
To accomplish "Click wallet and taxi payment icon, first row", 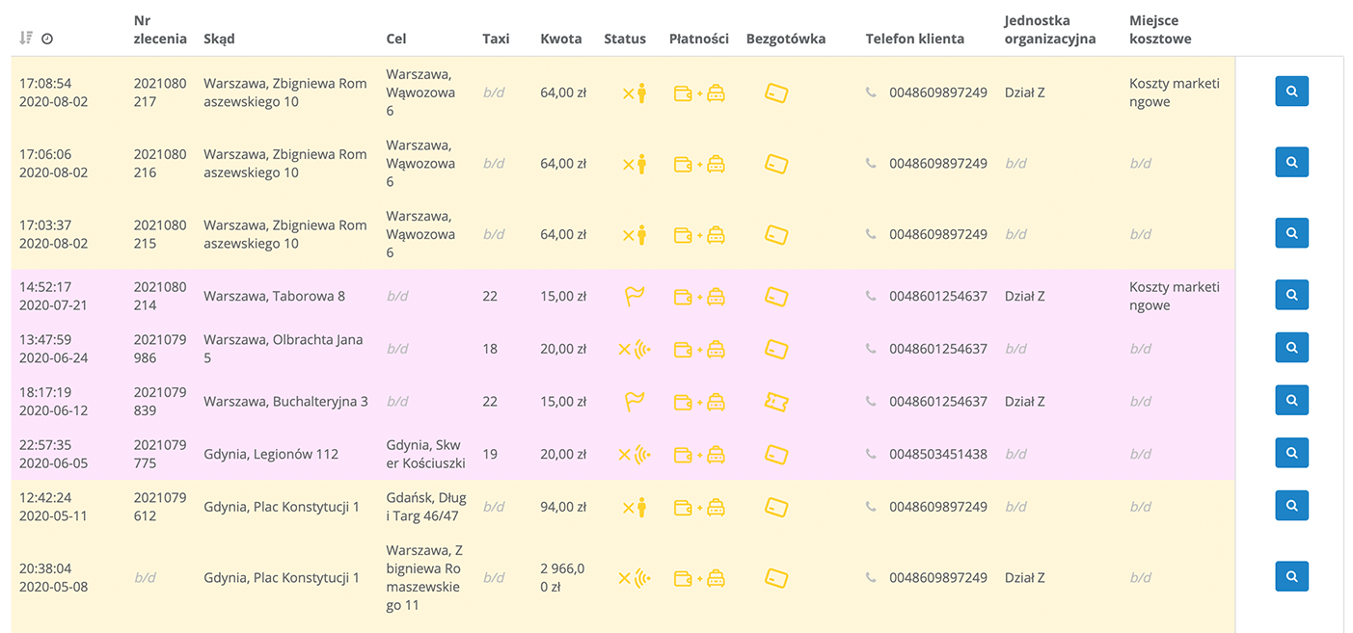I will [x=699, y=93].
